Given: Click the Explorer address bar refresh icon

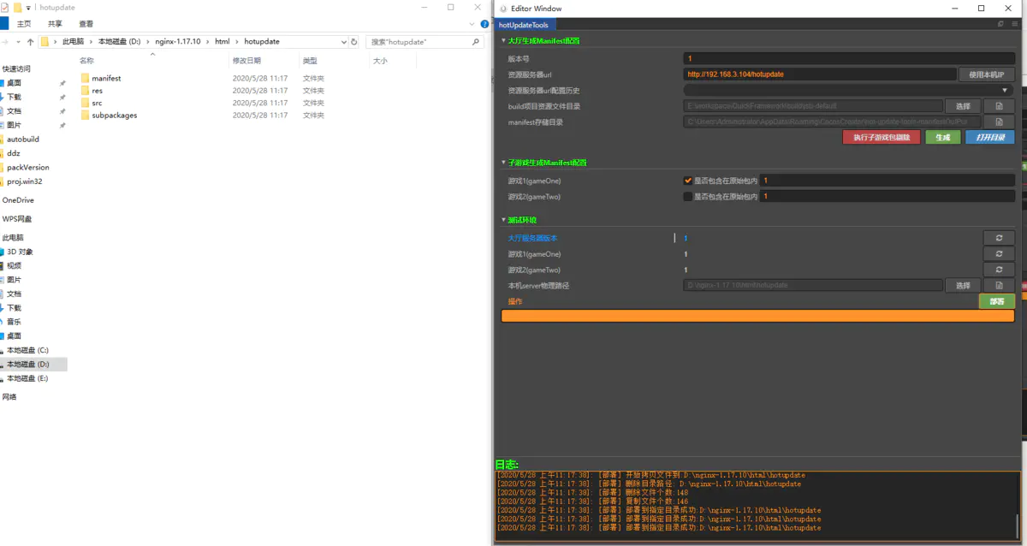Looking at the screenshot, I should point(354,42).
